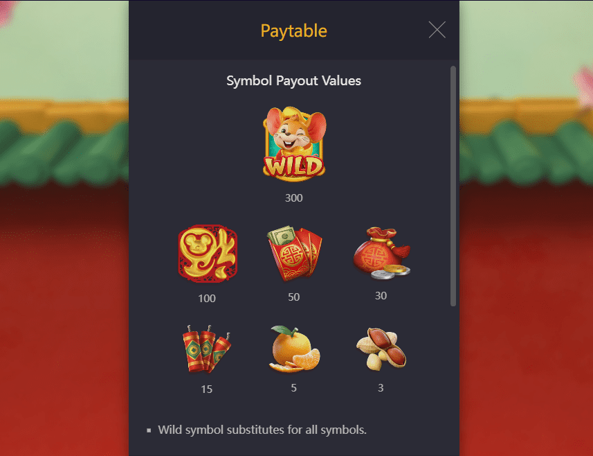The height and width of the screenshot is (456, 593).
Task: Select the Wild mouse symbol
Action: coord(294,142)
